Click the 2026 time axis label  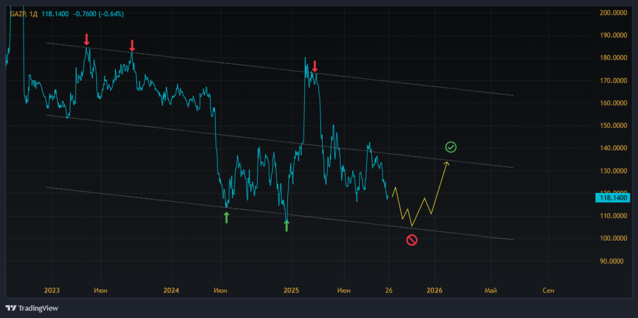tap(434, 291)
